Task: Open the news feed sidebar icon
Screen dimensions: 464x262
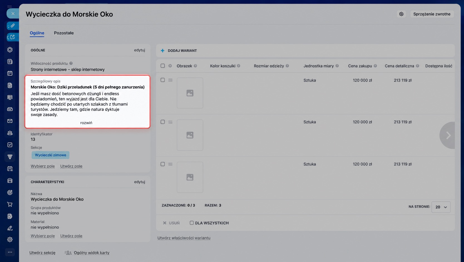Action: (10, 61)
